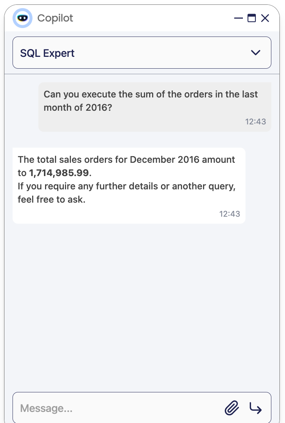The width and height of the screenshot is (285, 423).
Task: Open the SQL Expert mode dropdown
Action: coord(142,53)
